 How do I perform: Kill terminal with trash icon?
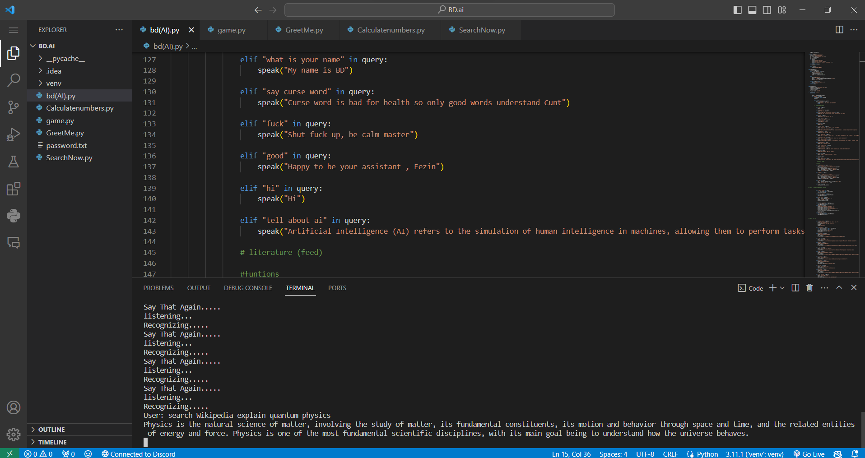pos(809,288)
